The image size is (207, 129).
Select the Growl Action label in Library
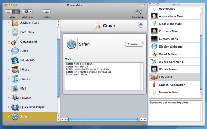(168, 54)
